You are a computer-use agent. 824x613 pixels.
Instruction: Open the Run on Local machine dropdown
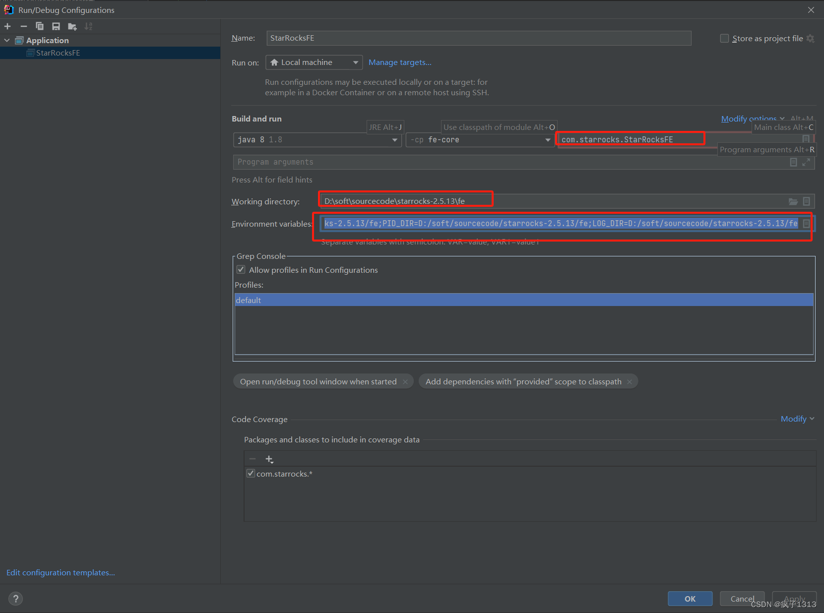[314, 62]
